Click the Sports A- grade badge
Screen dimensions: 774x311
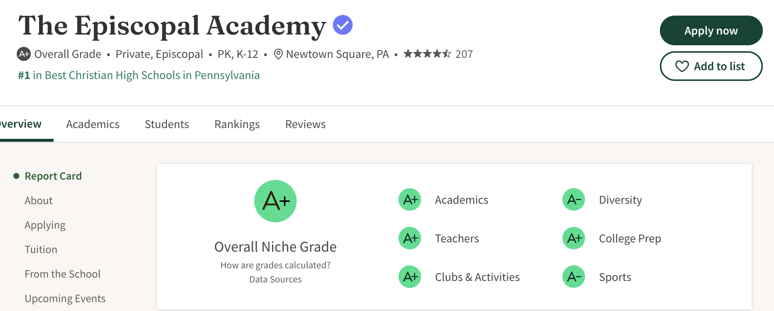tap(574, 277)
